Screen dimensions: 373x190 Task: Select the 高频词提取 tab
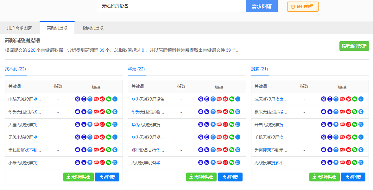(57, 28)
